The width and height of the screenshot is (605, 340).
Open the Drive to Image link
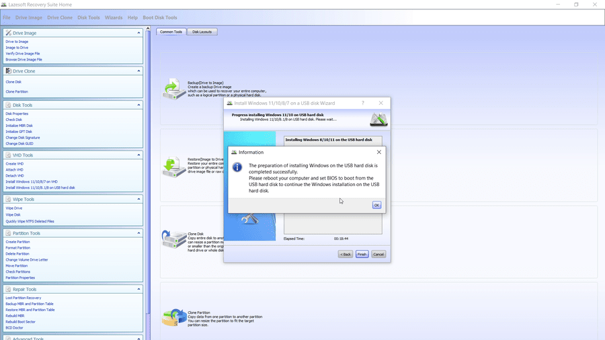[x=17, y=42]
